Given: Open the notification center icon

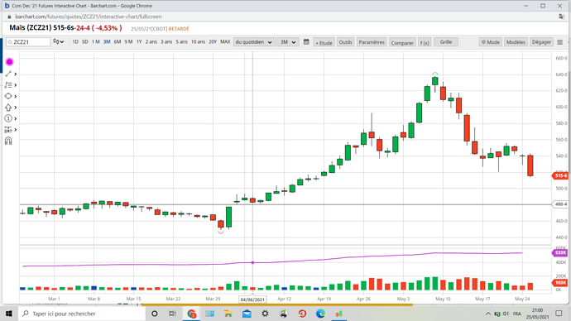Looking at the screenshot, I should pos(559,314).
